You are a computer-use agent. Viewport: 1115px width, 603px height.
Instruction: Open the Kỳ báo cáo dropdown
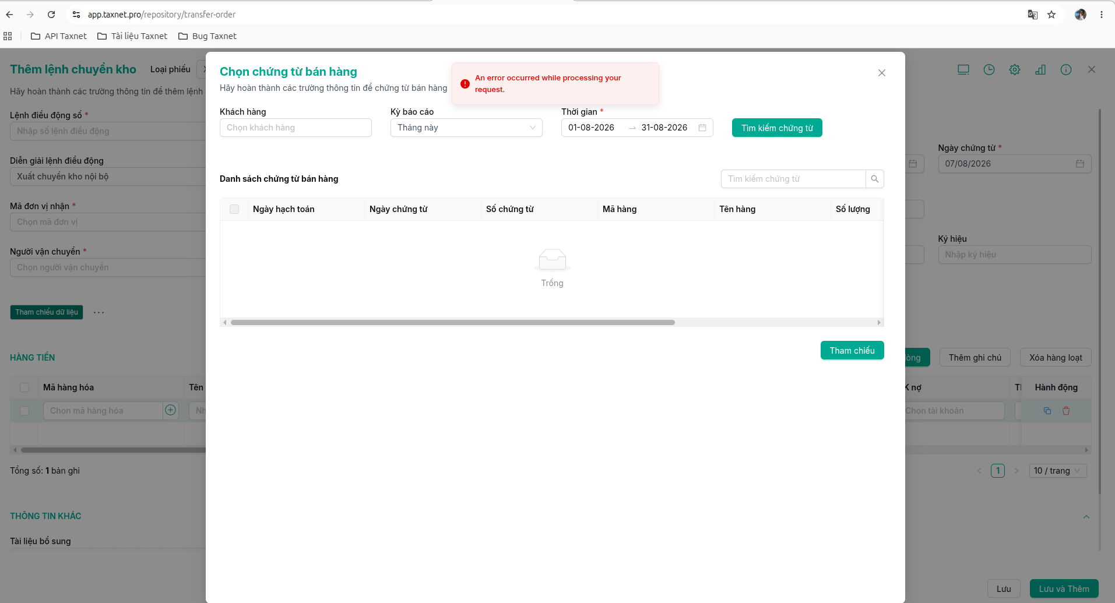(x=466, y=128)
